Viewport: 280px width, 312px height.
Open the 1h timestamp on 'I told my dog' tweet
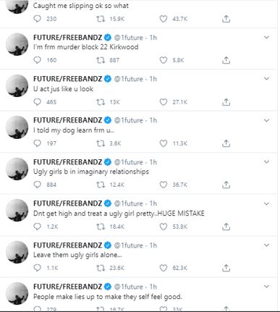click(153, 120)
